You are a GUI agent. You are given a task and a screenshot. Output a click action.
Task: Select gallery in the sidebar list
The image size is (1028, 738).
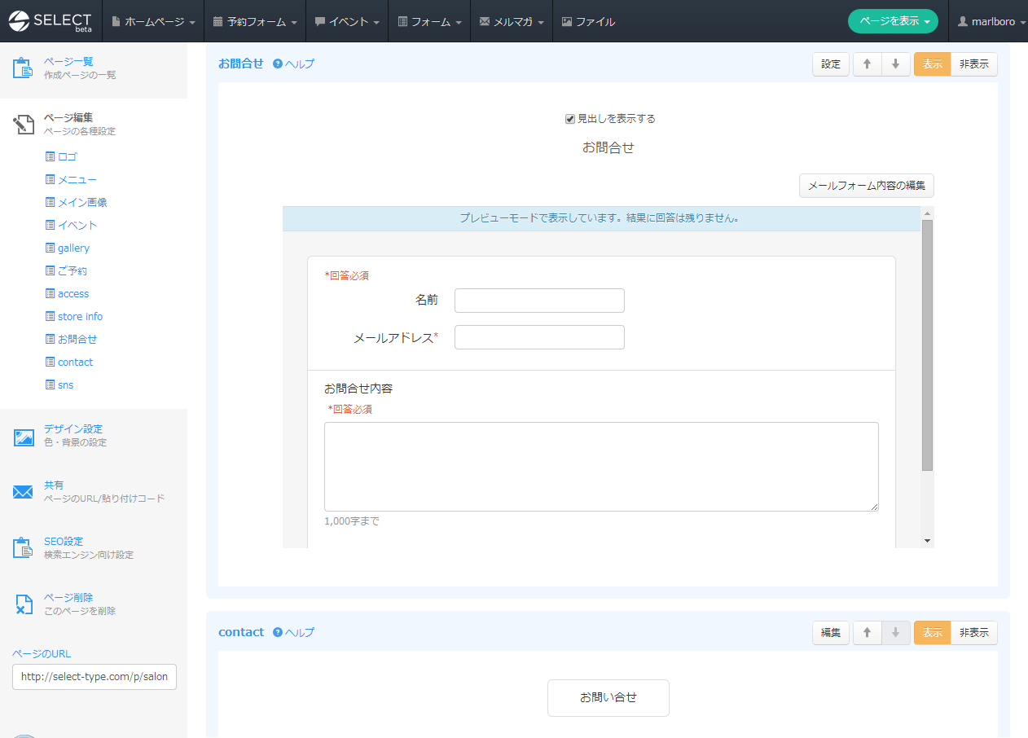point(73,248)
